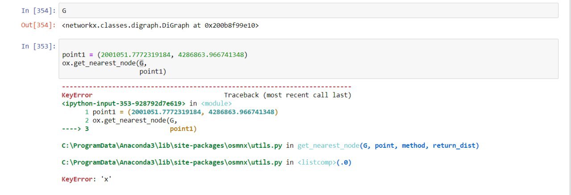Click 'Traceback (most recent call last)' text
This screenshot has height=195, width=571.
coord(287,95)
